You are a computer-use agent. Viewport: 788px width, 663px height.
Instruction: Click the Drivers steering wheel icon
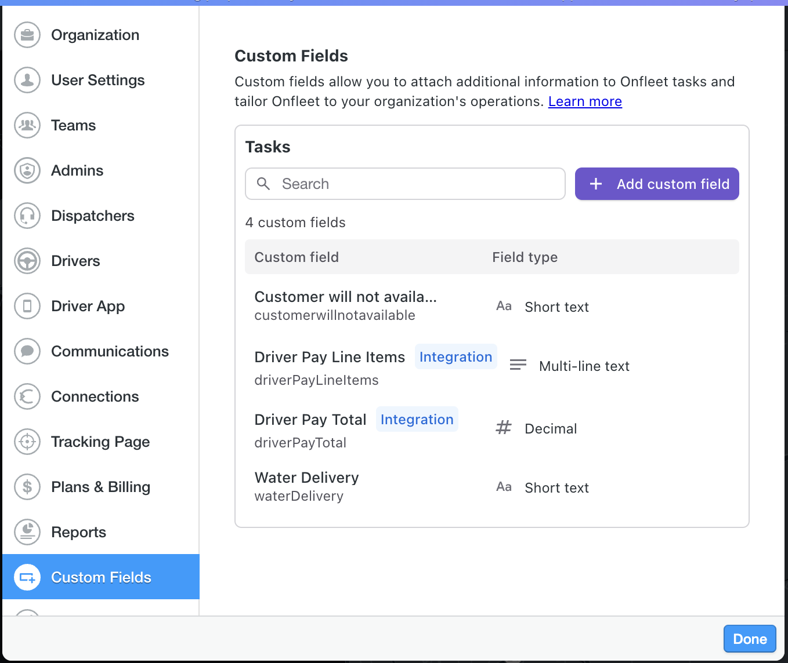27,261
